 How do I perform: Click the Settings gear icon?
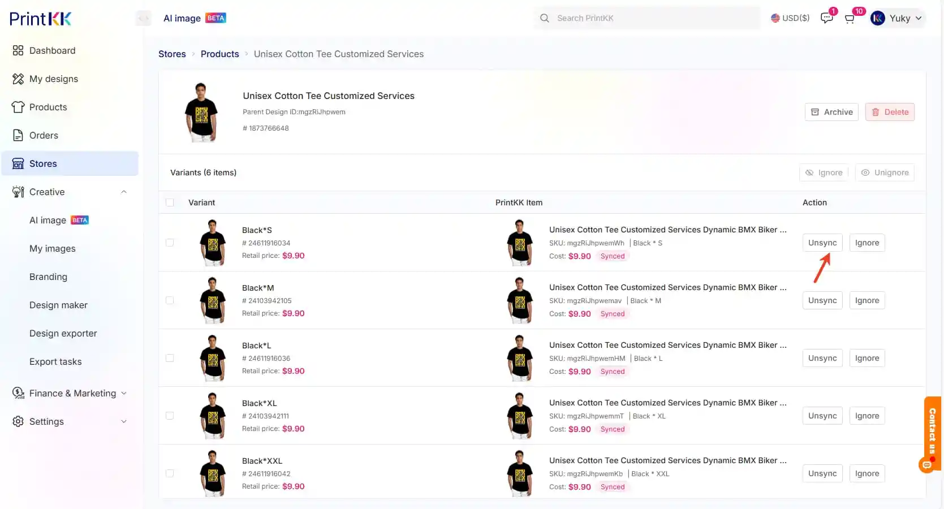click(18, 421)
